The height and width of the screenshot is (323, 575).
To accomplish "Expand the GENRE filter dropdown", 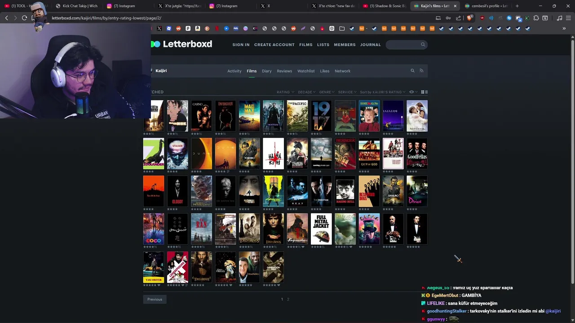I will point(327,92).
